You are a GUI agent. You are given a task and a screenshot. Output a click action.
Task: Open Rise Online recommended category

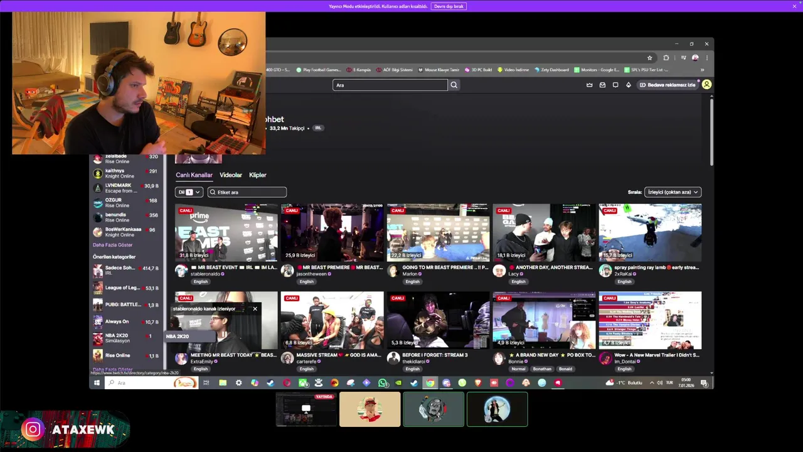tap(125, 356)
